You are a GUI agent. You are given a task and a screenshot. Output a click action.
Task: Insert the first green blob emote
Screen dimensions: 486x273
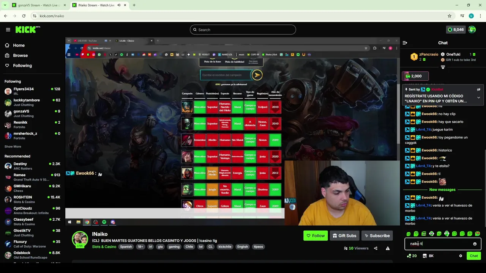point(409,234)
